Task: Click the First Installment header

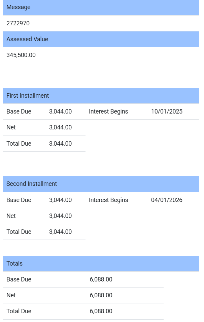Action: point(28,96)
